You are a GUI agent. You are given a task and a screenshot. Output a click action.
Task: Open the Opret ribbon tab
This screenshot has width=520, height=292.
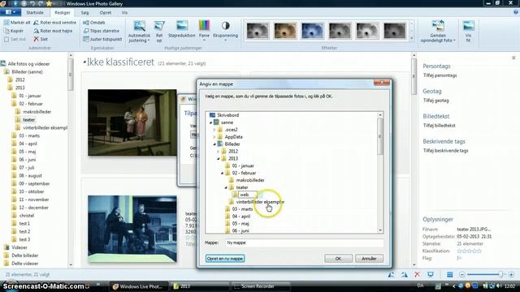(x=106, y=13)
